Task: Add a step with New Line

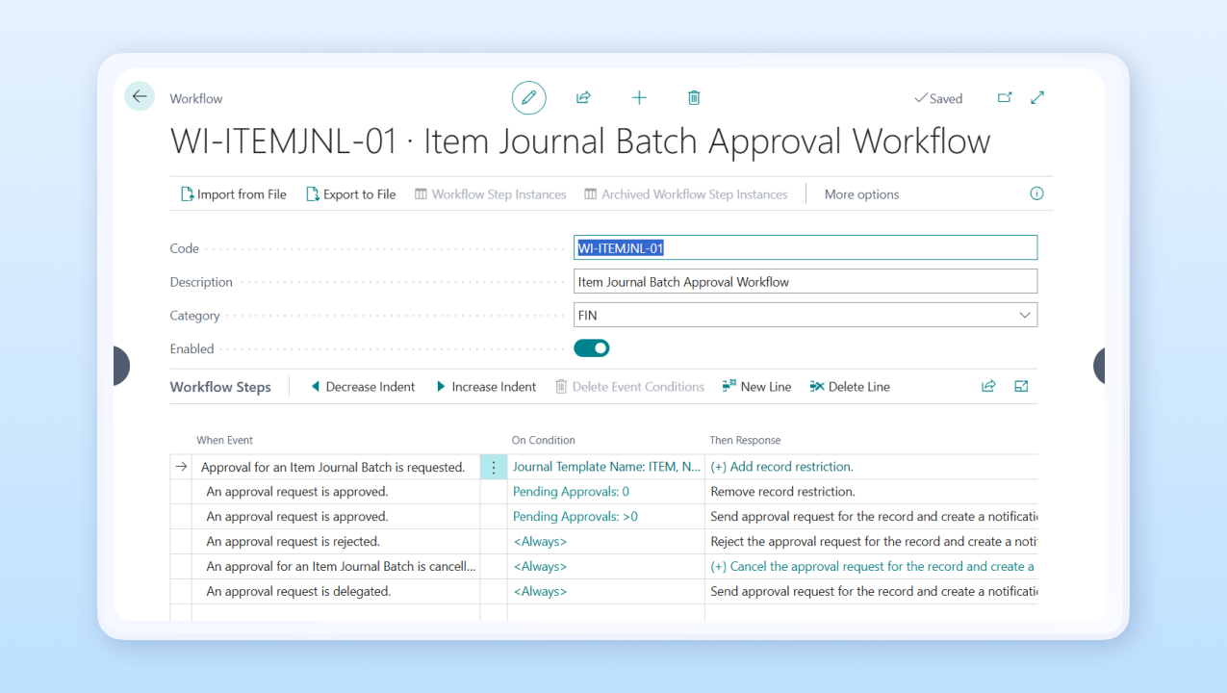Action: (756, 386)
